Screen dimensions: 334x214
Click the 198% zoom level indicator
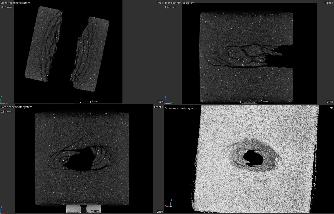(x=160, y=102)
